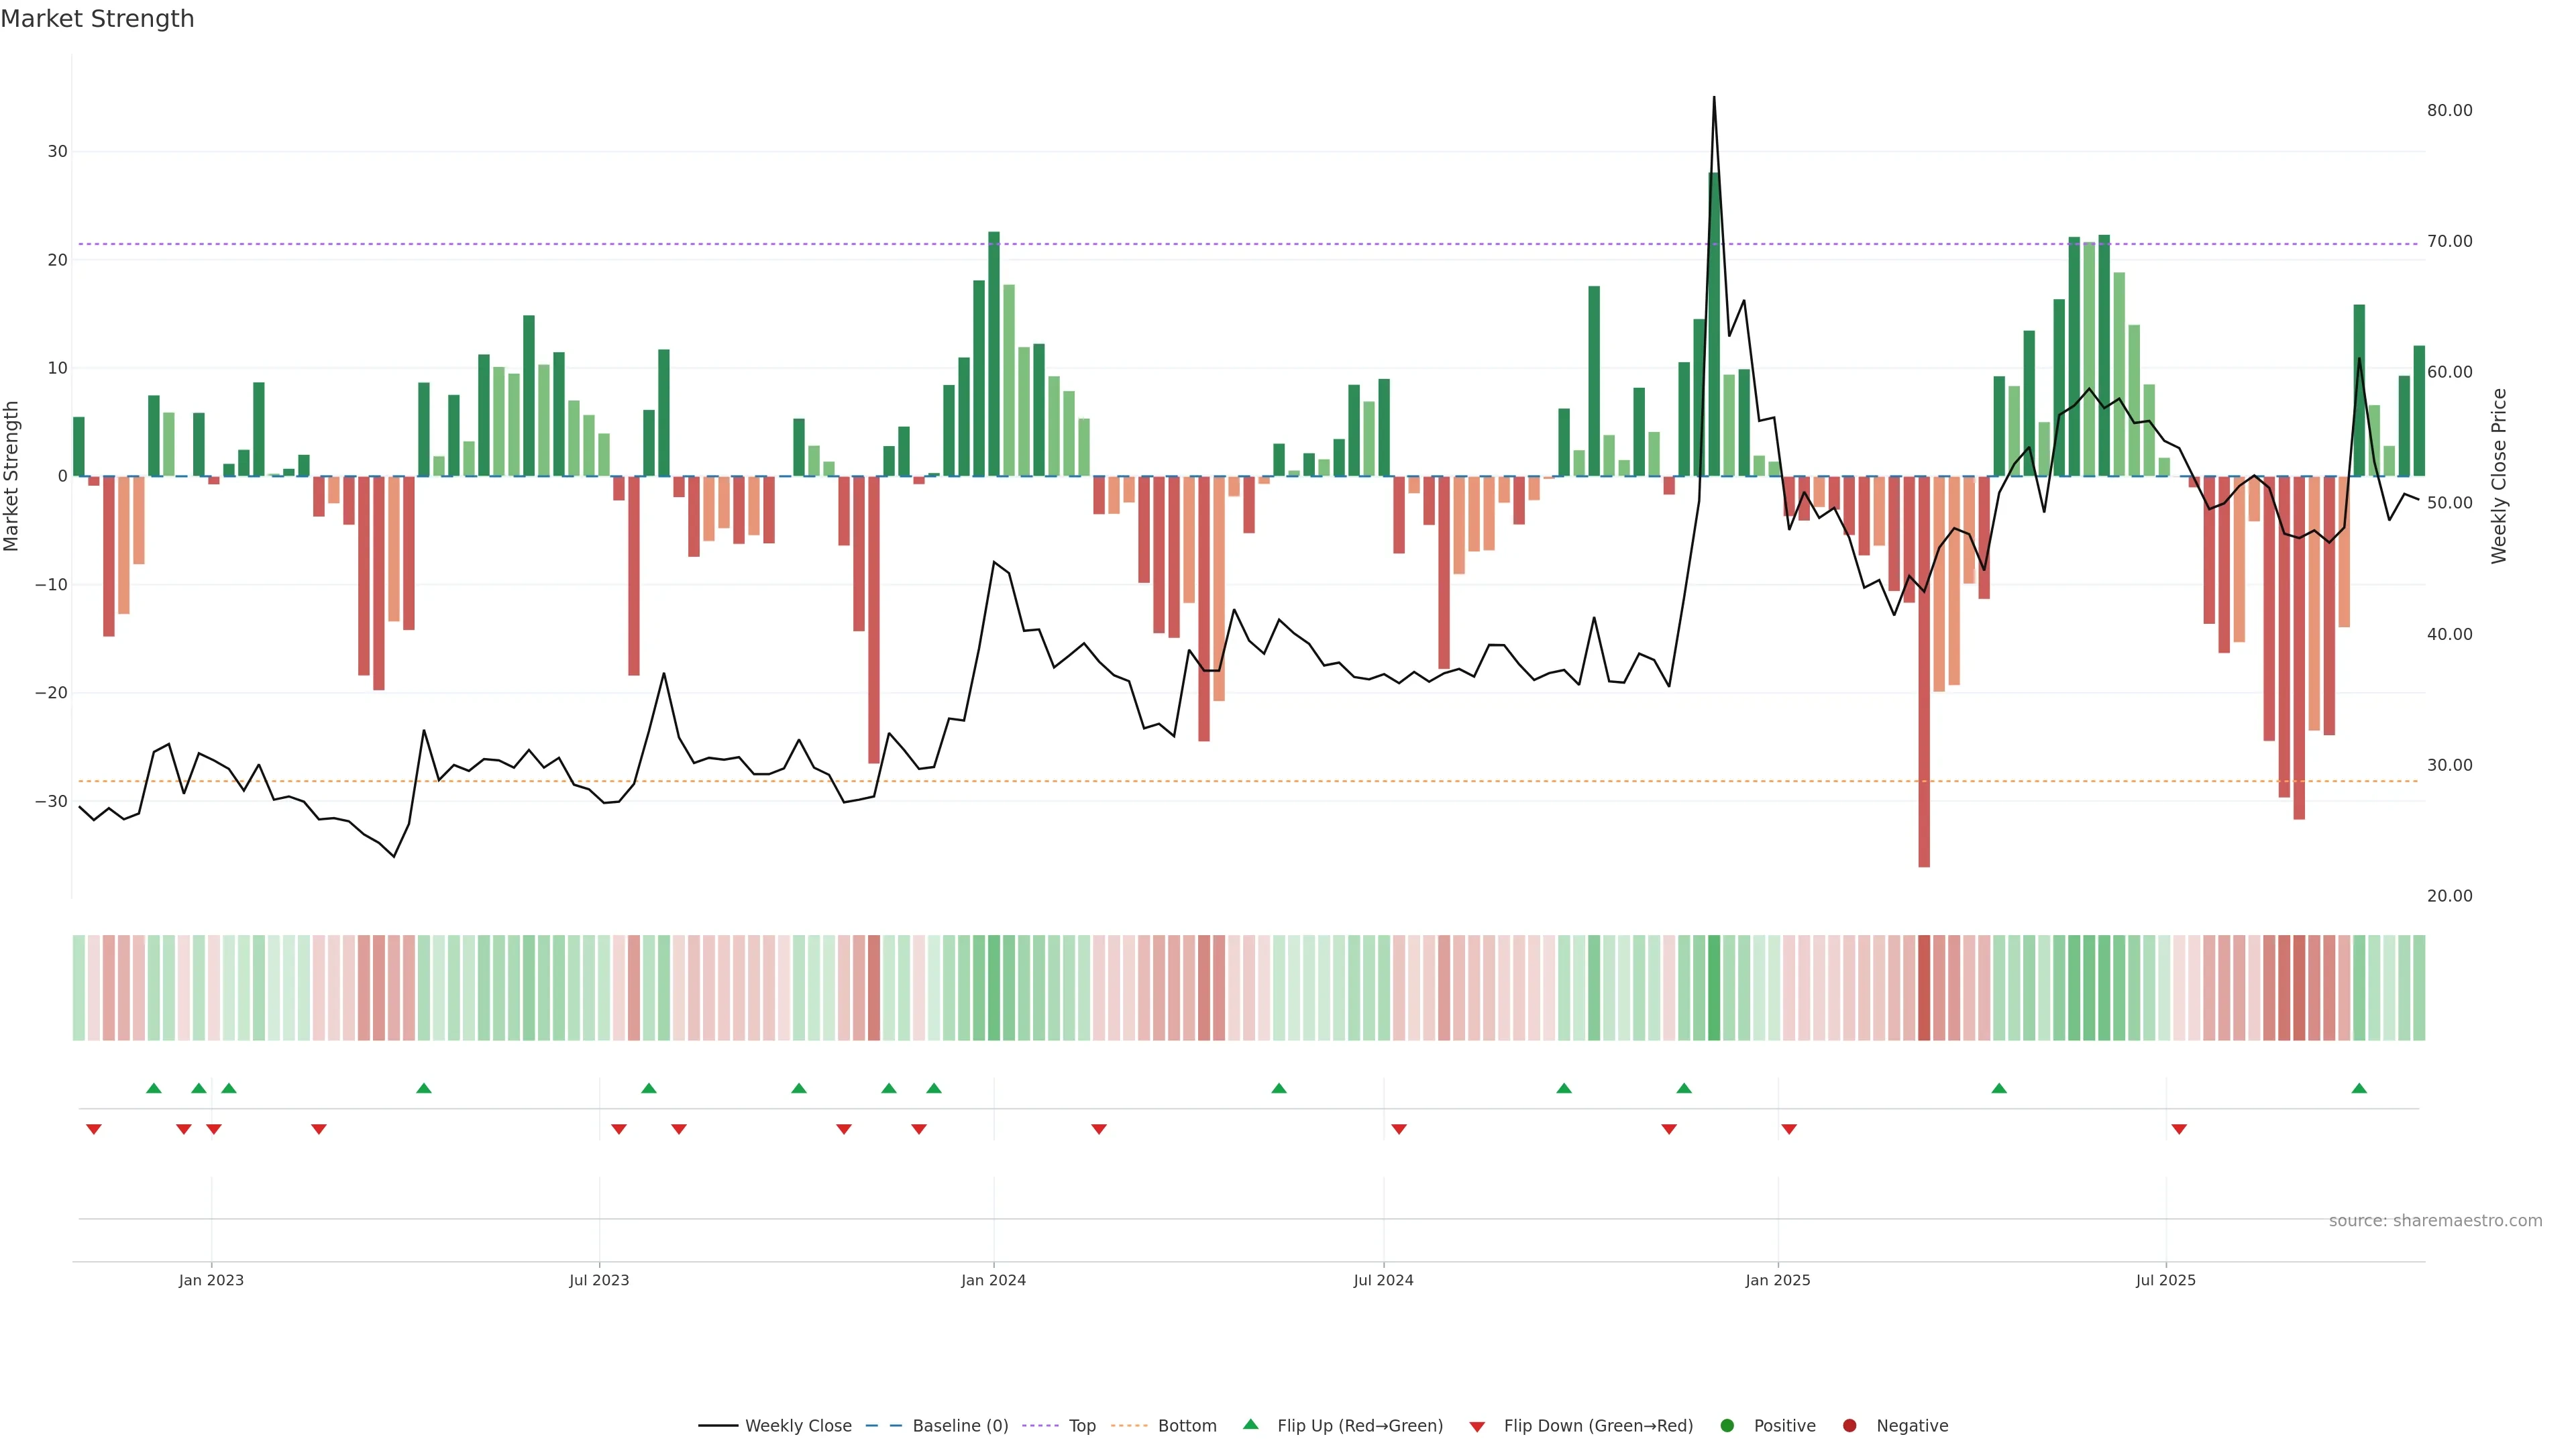2576x1449 pixels.
Task: Click the Positive green circle legend icon
Action: (1727, 1425)
